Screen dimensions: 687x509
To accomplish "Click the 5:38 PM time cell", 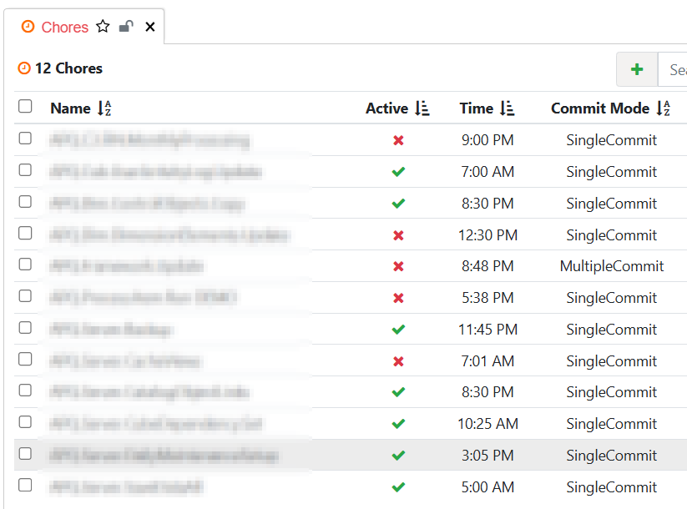I will click(x=487, y=298).
